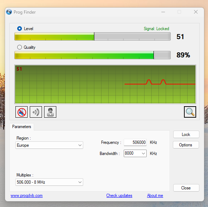Image resolution: width=208 pixels, height=207 pixels.
Task: Click the Check updates link
Action: click(119, 196)
